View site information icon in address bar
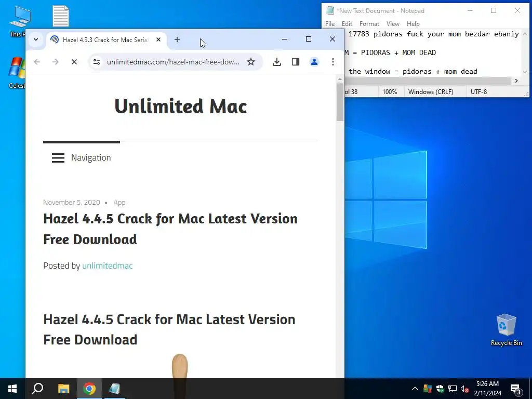 point(97,62)
